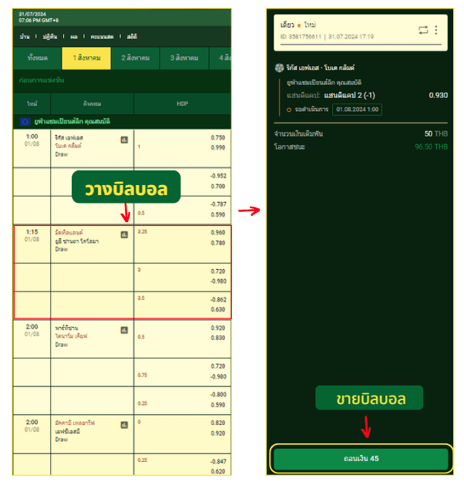Click the 01.08.2024 1:00 date box
Viewport: 464px width, 485px height.
pyautogui.click(x=357, y=109)
